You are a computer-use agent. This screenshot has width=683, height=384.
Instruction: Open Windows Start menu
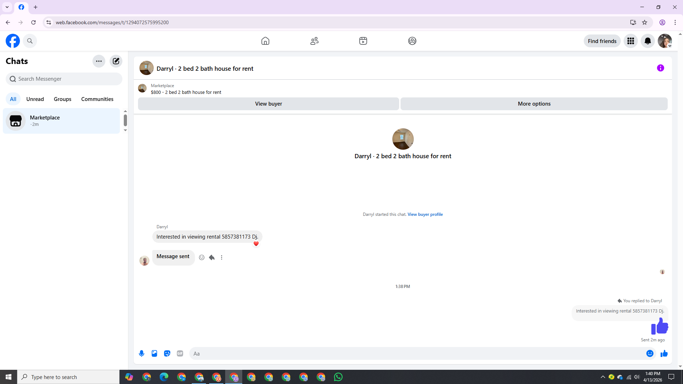[x=9, y=377]
